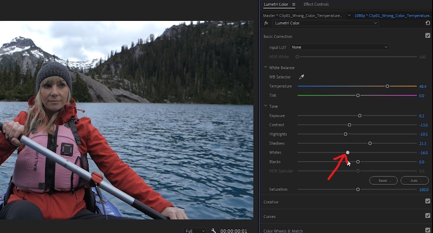Screen dimensions: 433x233
Task: Click the Temperature slider handle
Action: [x=387, y=86]
